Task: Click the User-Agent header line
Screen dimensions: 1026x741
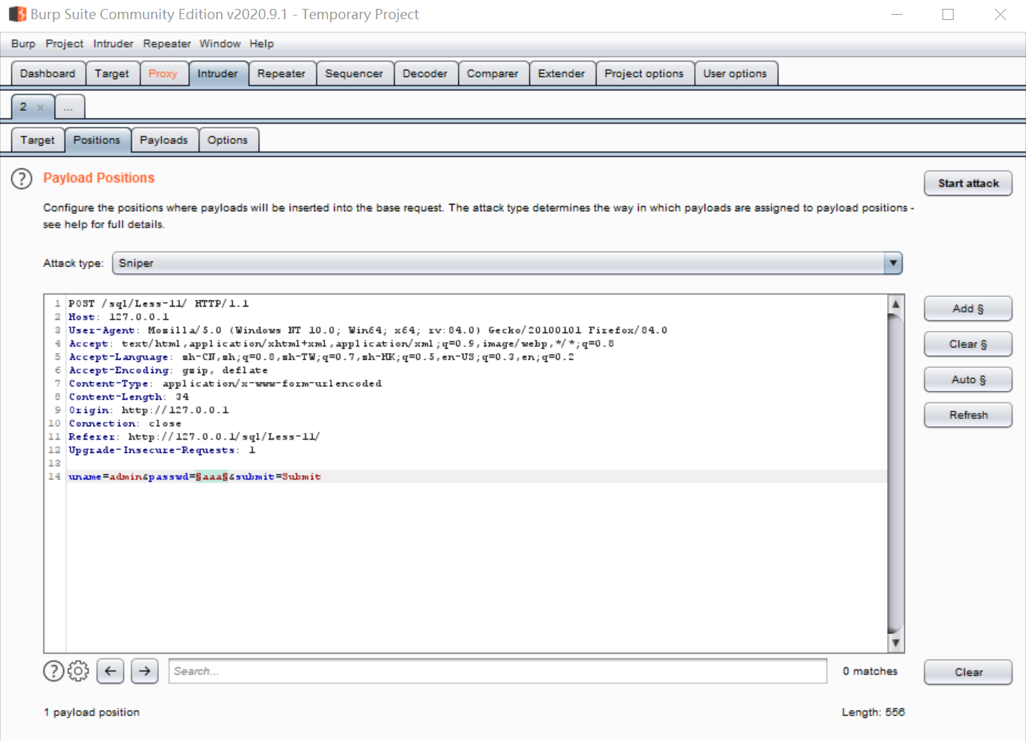Action: tap(368, 330)
